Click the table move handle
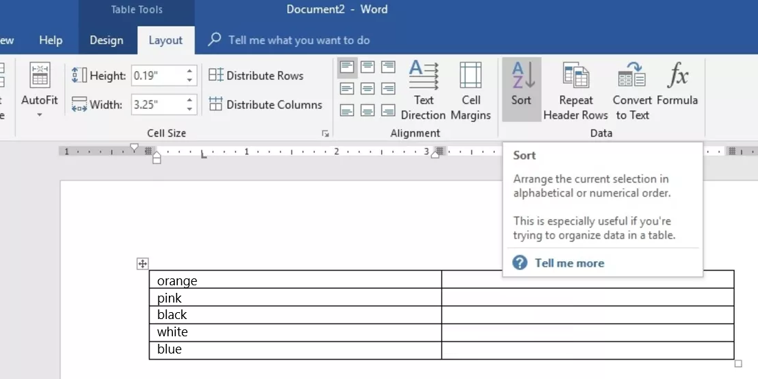 click(142, 263)
